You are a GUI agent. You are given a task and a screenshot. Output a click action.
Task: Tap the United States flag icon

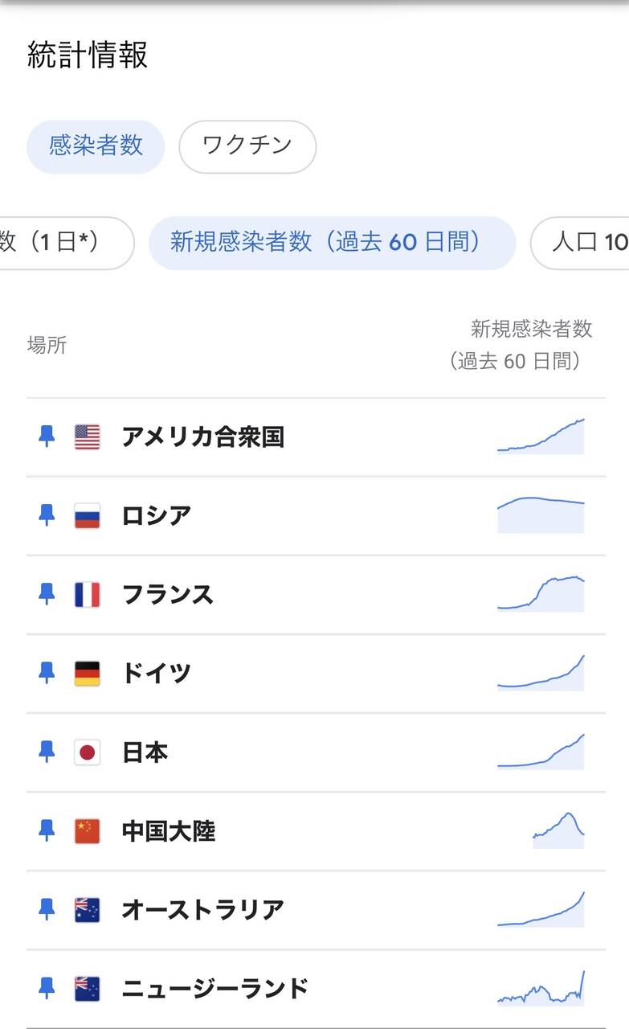click(x=88, y=437)
